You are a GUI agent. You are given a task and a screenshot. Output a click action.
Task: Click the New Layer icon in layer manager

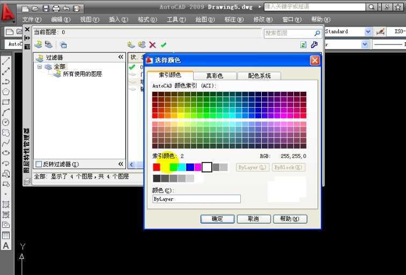click(131, 44)
